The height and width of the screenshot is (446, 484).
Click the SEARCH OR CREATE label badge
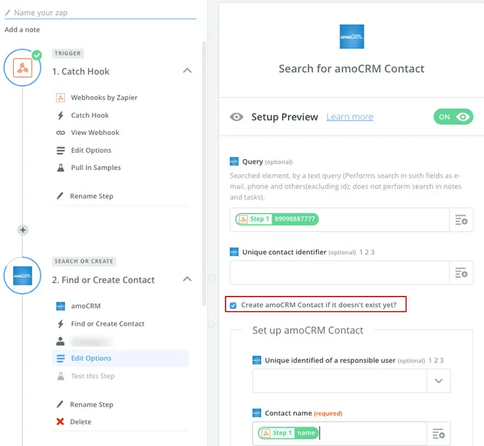84,261
